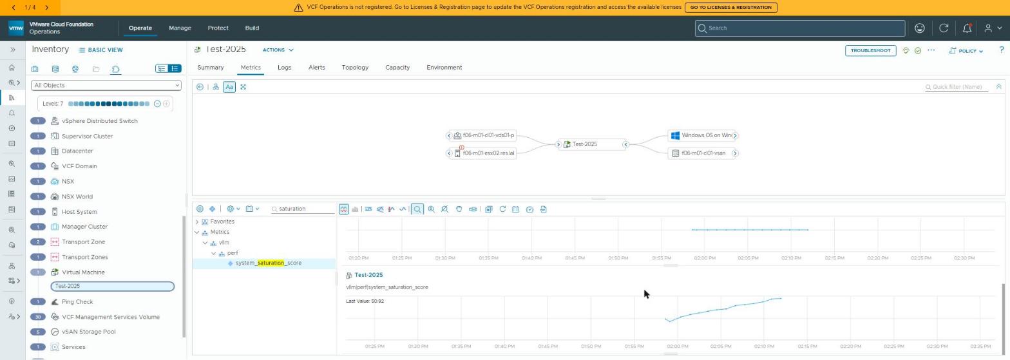Select the pan hand tool
The height and width of the screenshot is (360, 1010).
point(459,209)
